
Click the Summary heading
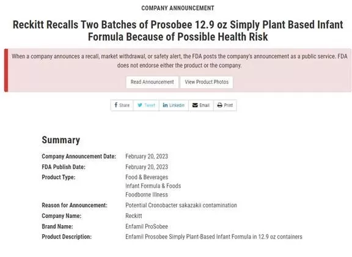61,140
